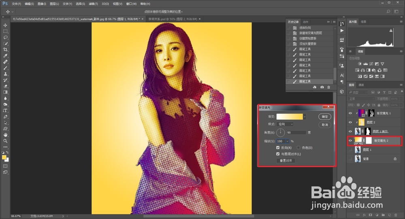
Task: Show the 图层 1 layer
Action: click(350, 150)
